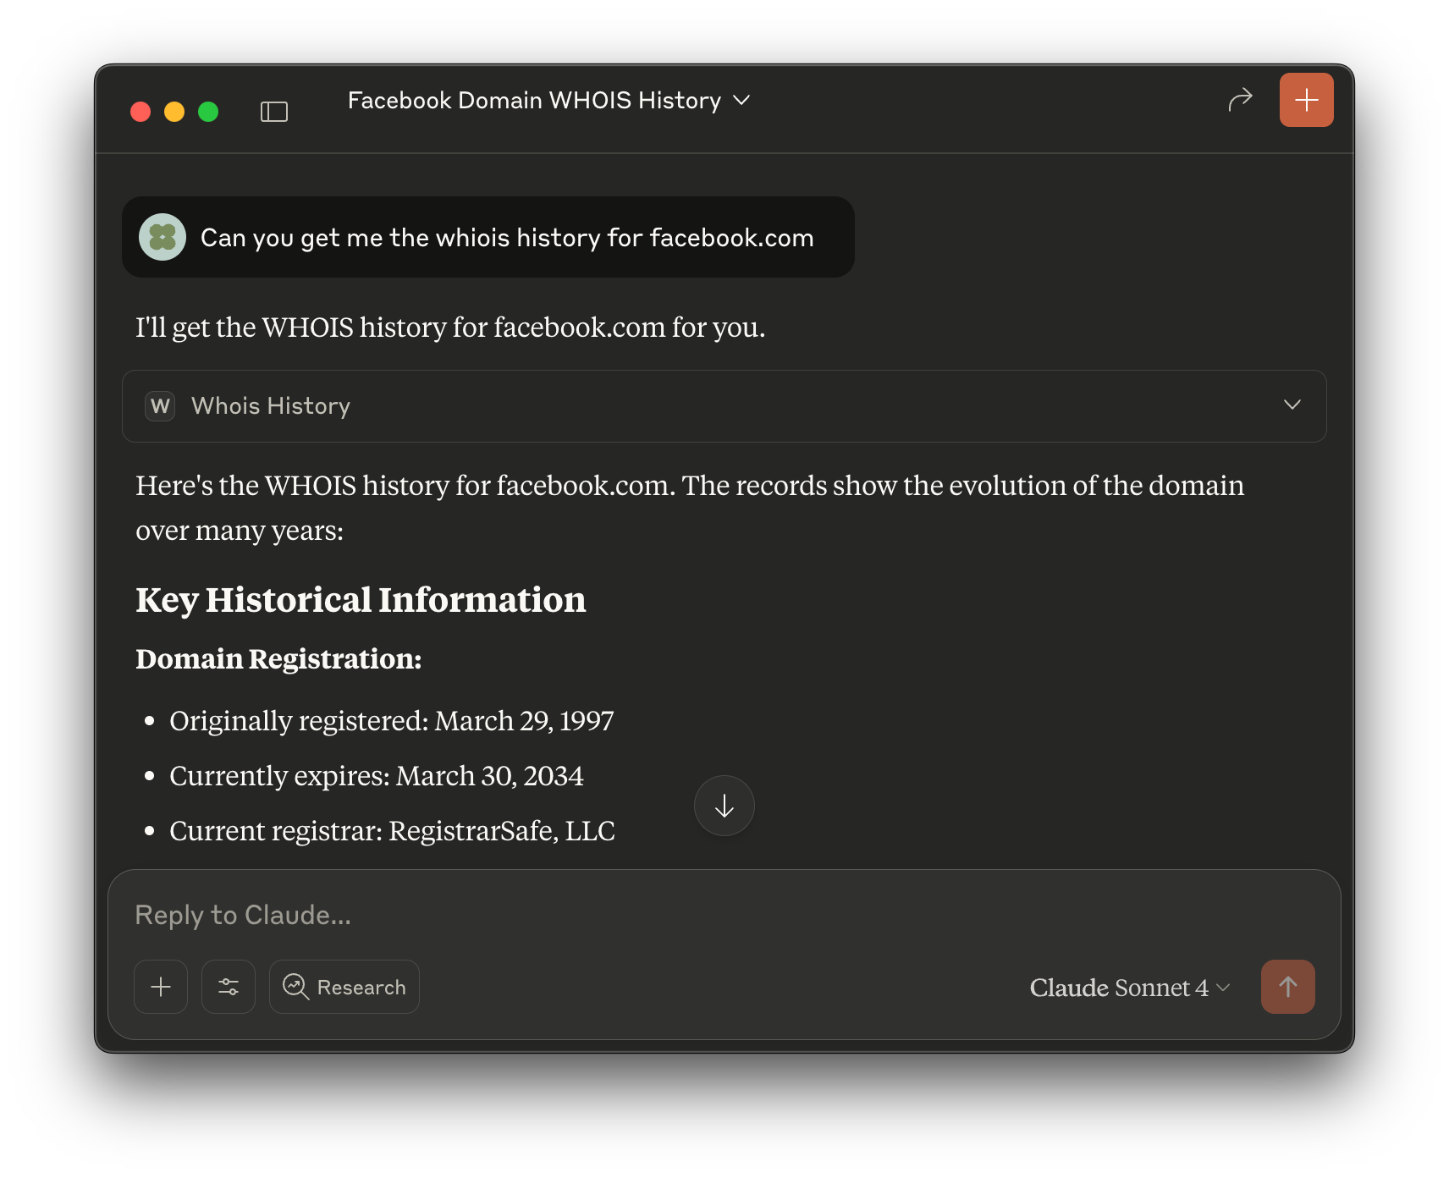Click the user avatar next to the question
Screen dimensions: 1449x1178
click(163, 237)
